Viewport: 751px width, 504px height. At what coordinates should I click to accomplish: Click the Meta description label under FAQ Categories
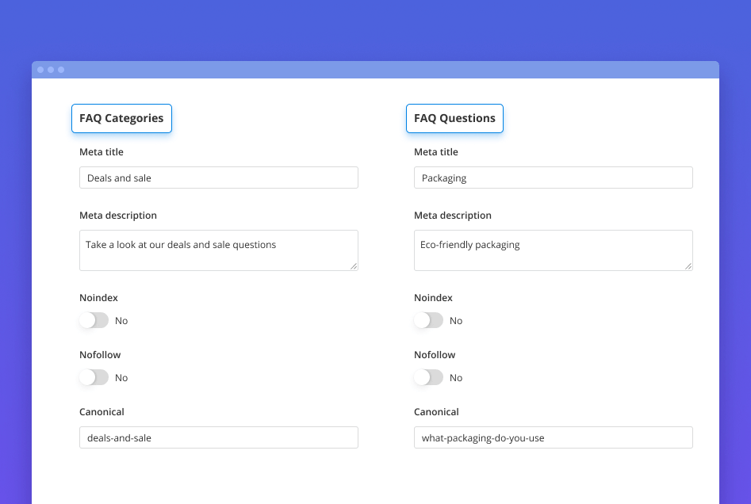coord(118,216)
